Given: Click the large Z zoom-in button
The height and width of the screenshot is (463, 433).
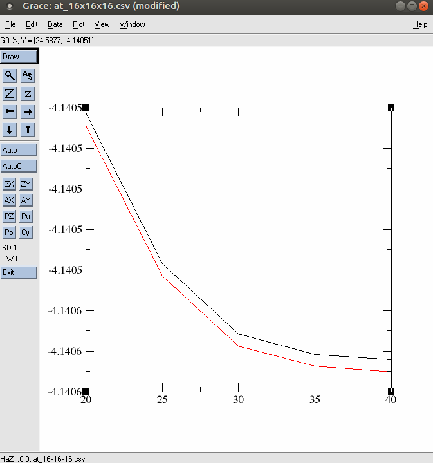Looking at the screenshot, I should pyautogui.click(x=10, y=93).
